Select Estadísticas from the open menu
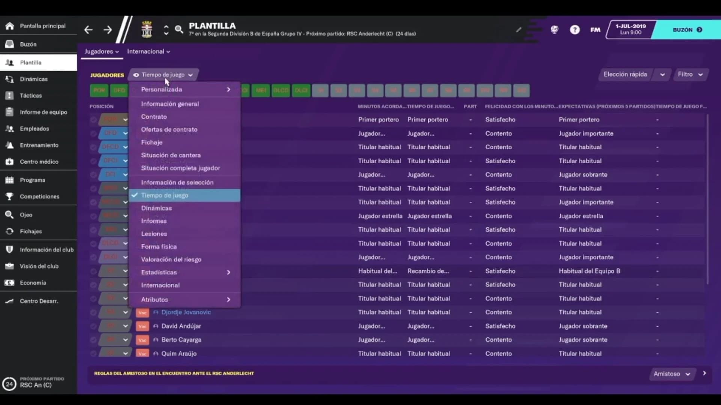Image resolution: width=721 pixels, height=405 pixels. (159, 272)
